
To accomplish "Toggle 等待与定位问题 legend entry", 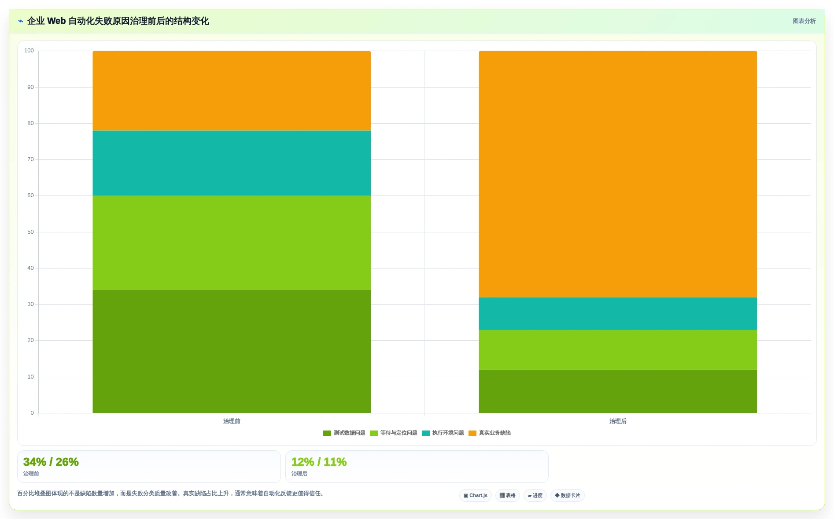I will 394,433.
